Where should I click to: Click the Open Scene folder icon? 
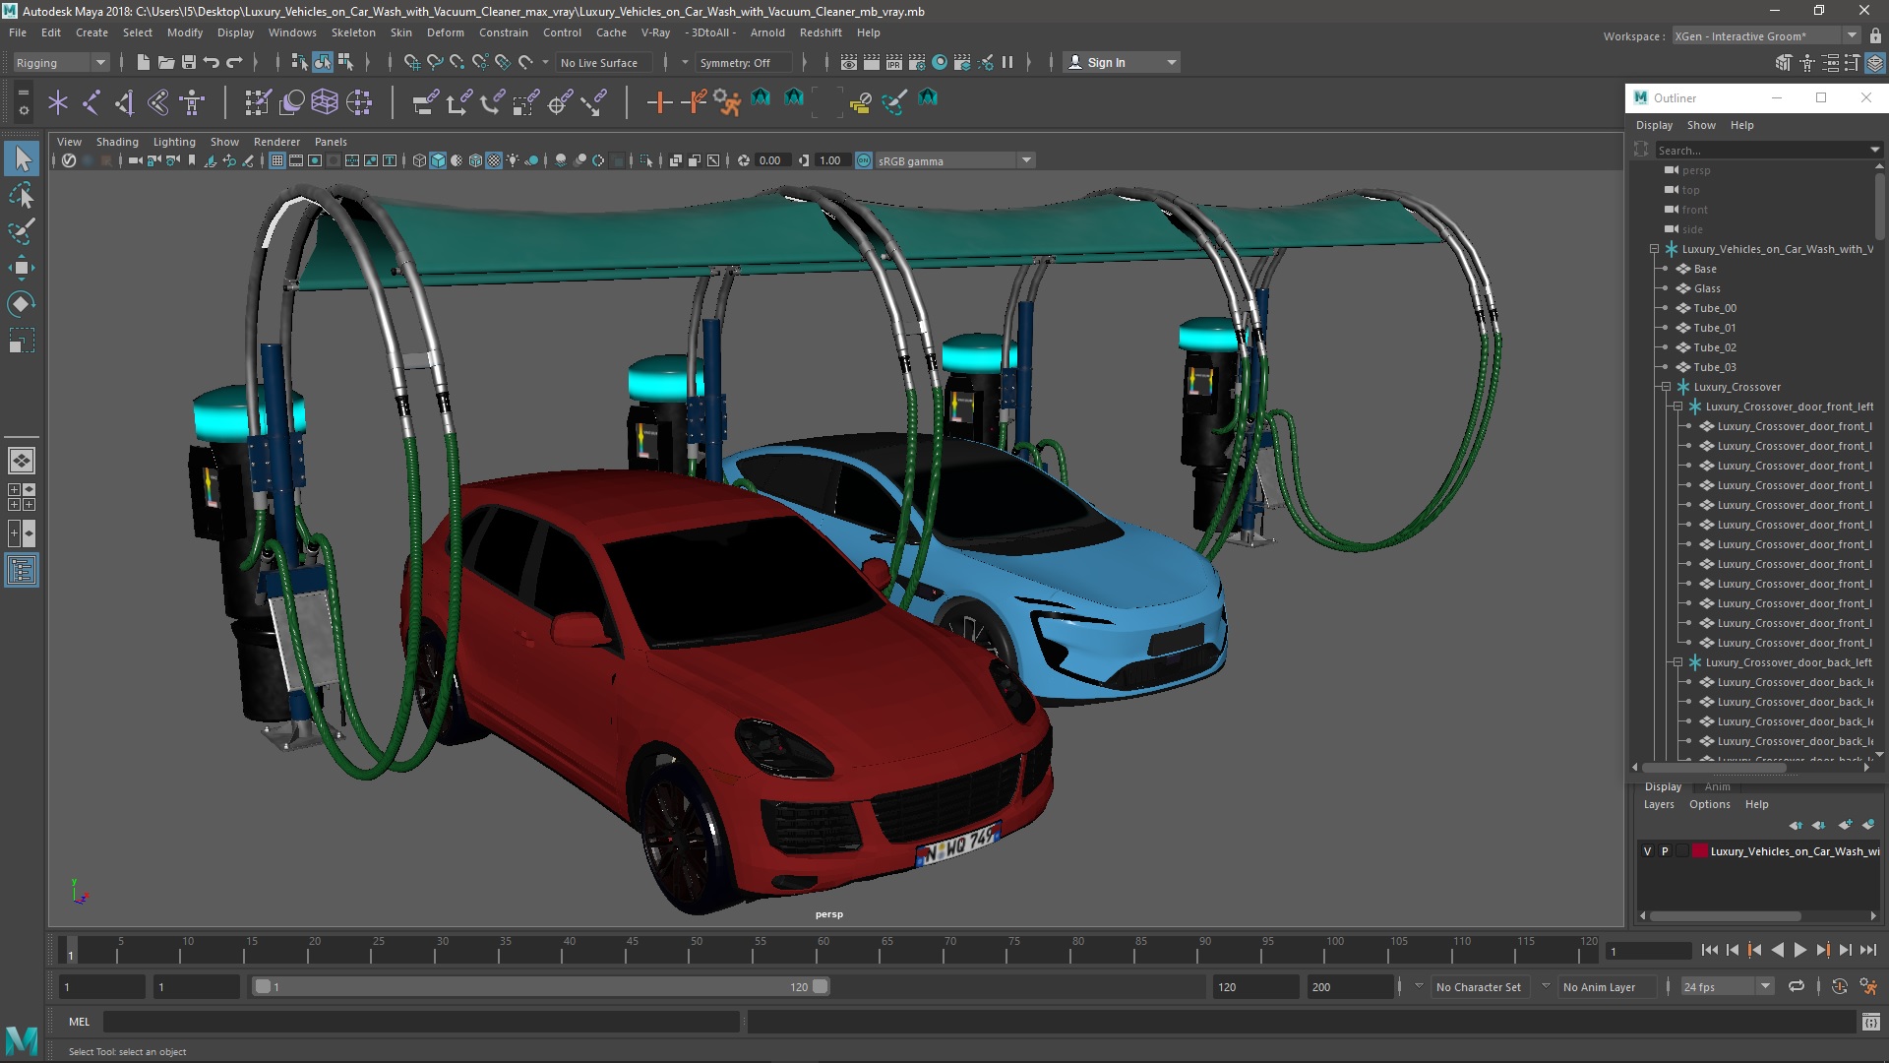[166, 62]
